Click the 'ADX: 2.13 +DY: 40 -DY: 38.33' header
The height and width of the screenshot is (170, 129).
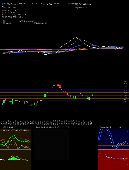point(15,130)
